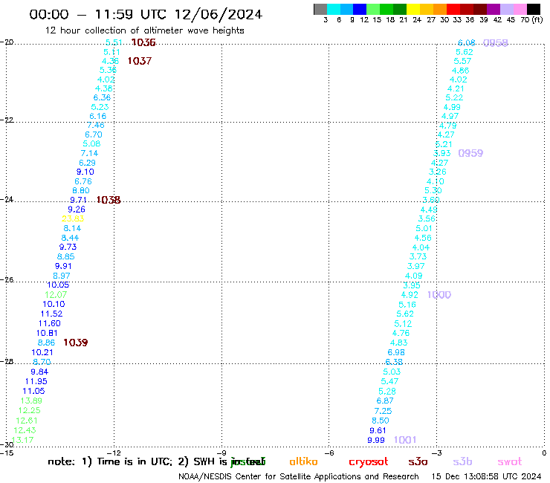Select the wave height value 12.61
This screenshot has height=483, width=550.
pyautogui.click(x=27, y=421)
